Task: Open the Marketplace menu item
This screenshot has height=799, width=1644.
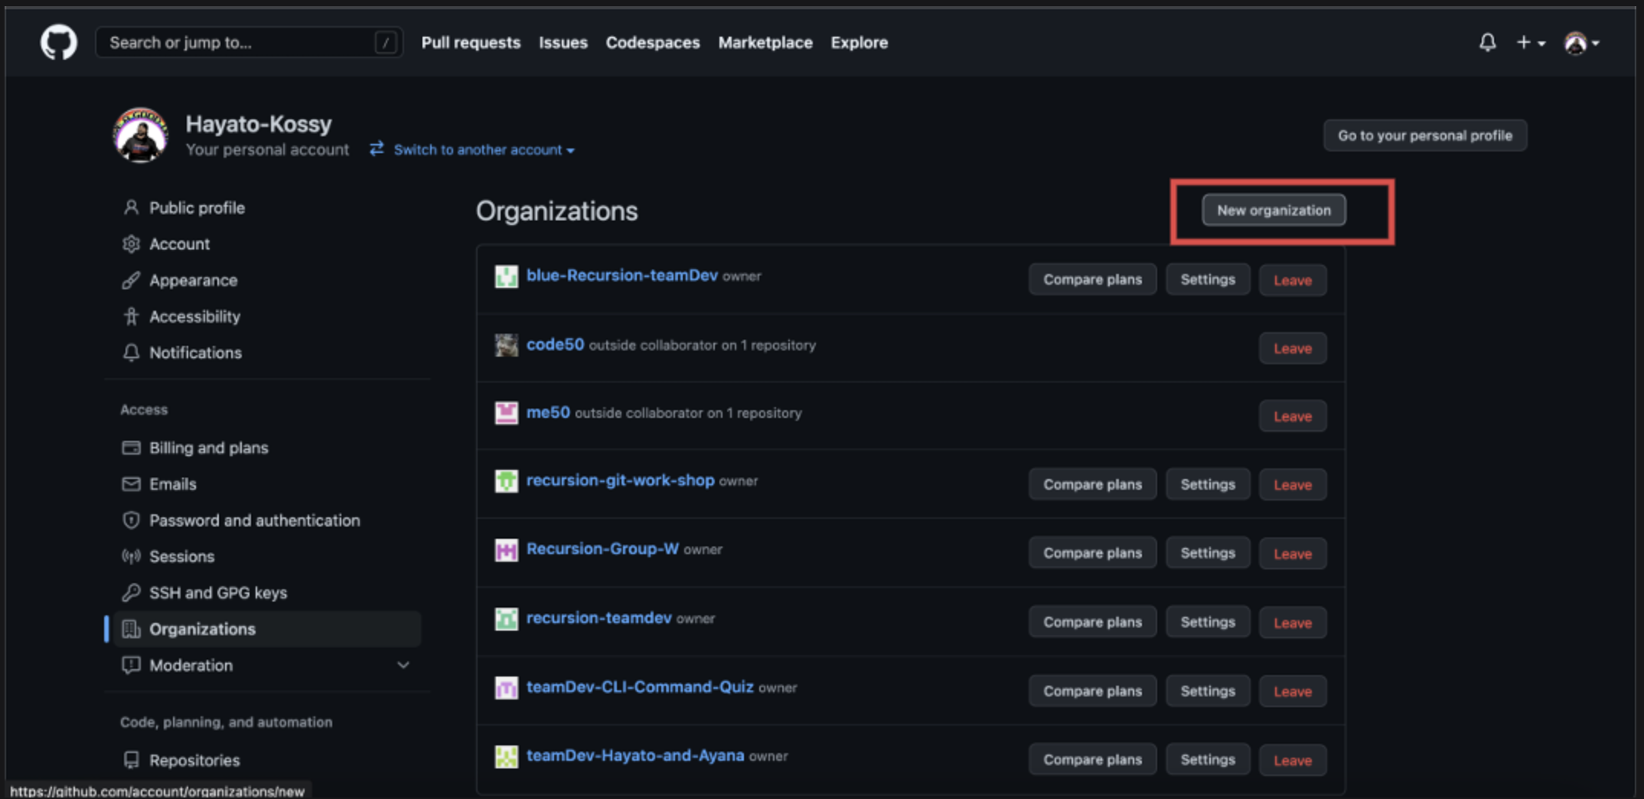Action: tap(765, 43)
